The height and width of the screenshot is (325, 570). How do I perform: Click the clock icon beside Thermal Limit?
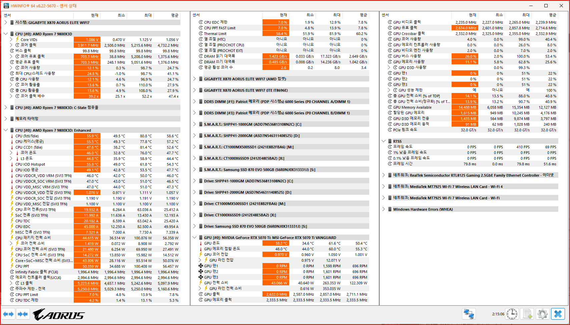(x=201, y=34)
